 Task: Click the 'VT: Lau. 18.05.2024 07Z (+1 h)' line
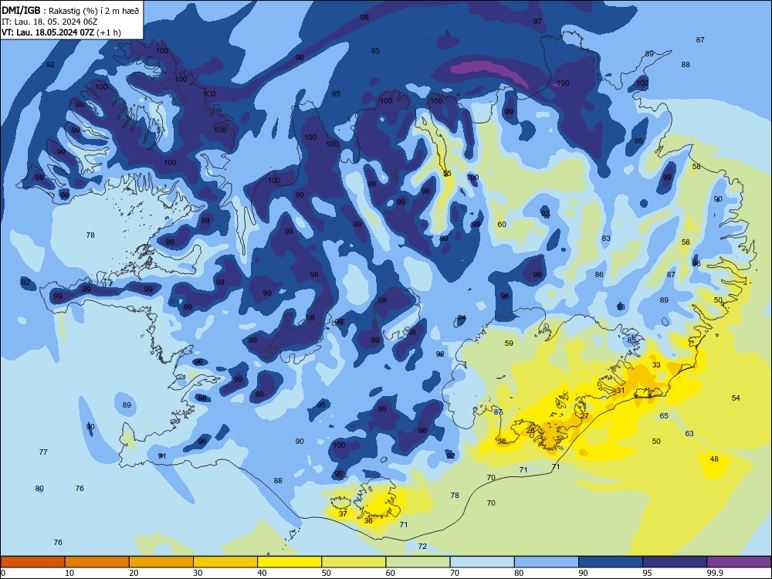61,32
